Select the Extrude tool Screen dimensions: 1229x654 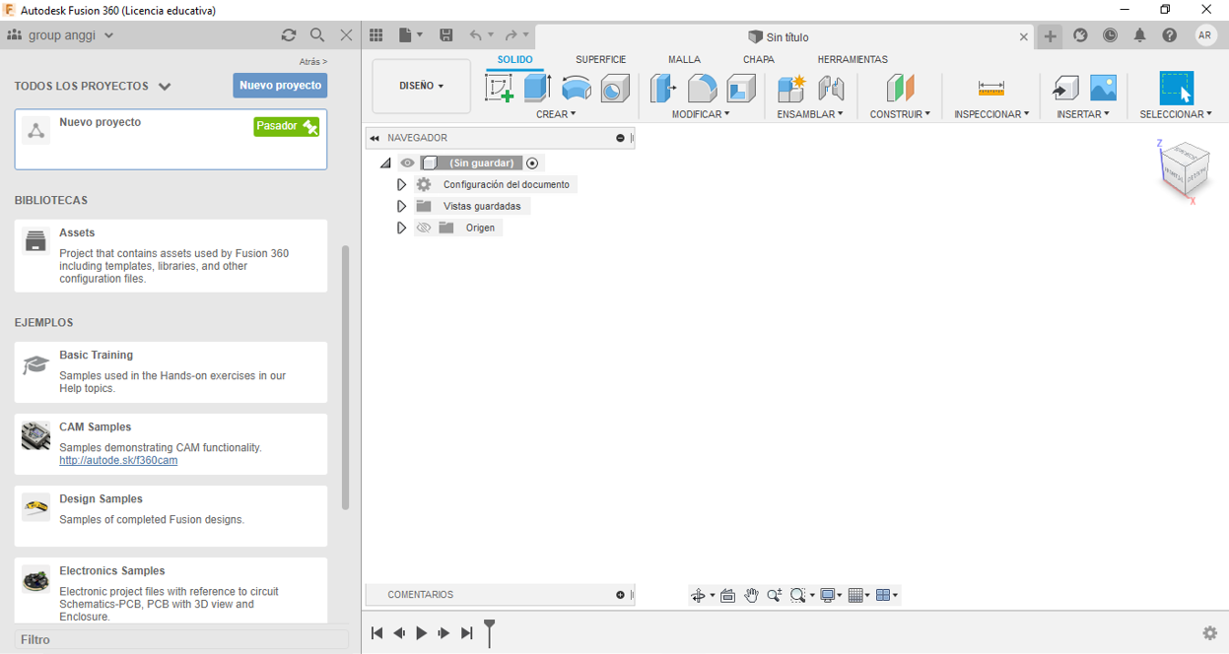pos(538,88)
